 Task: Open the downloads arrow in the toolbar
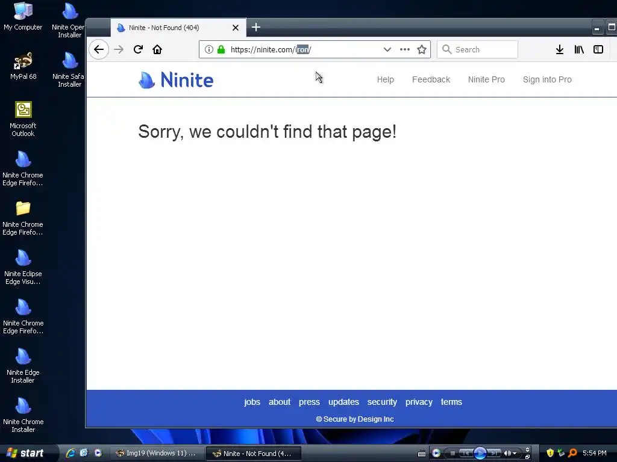(x=560, y=49)
